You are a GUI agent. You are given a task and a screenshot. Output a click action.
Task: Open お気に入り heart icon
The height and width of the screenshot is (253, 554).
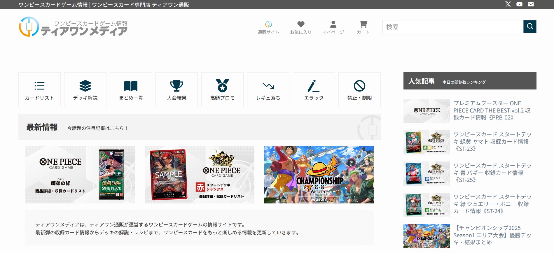tap(301, 28)
